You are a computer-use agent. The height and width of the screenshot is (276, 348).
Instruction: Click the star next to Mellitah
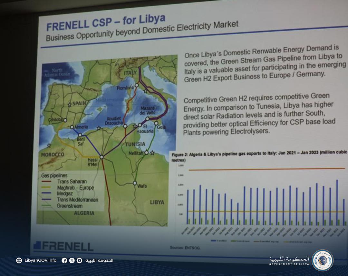click(152, 153)
